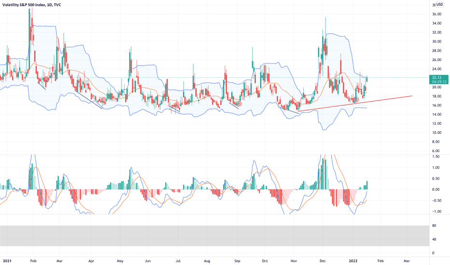Click the 18.00 price axis label
Screen dimensions: 450x265
(x=436, y=96)
